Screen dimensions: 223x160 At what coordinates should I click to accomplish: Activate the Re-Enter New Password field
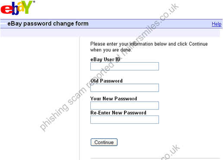coord(124,119)
